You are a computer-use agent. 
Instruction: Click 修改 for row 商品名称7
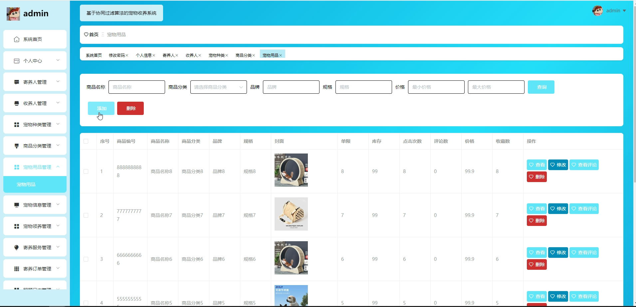558,209
